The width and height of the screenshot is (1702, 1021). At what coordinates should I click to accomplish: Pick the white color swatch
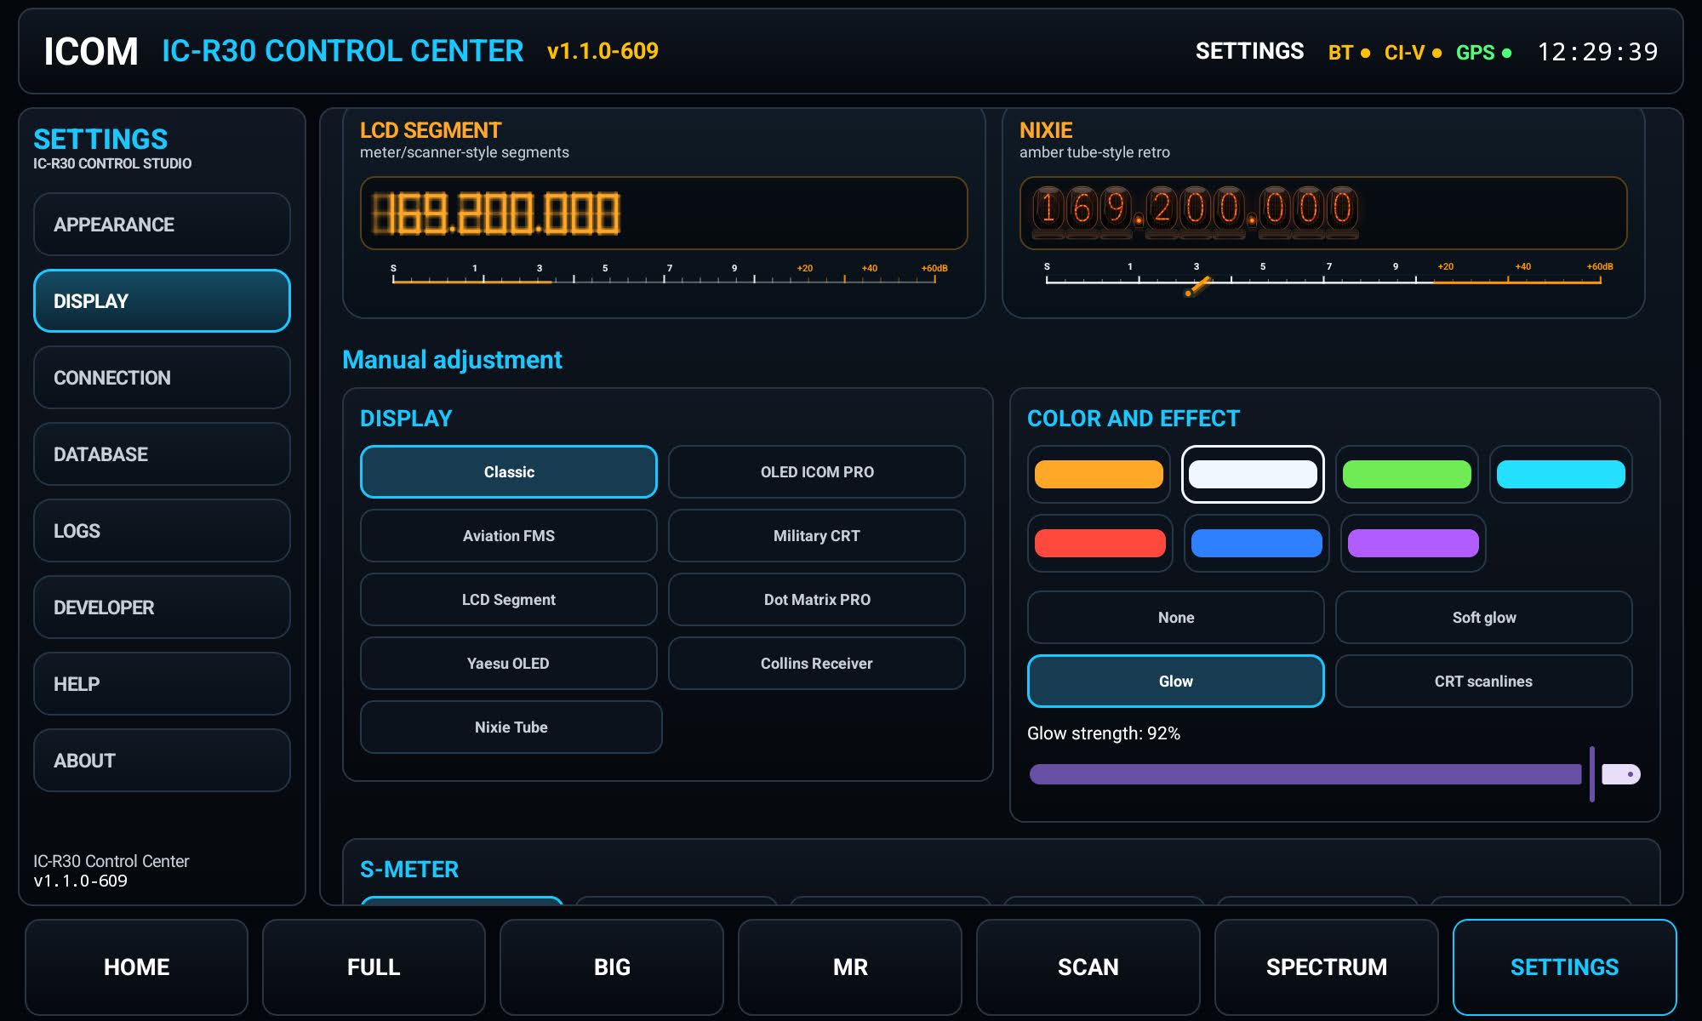[x=1253, y=475]
